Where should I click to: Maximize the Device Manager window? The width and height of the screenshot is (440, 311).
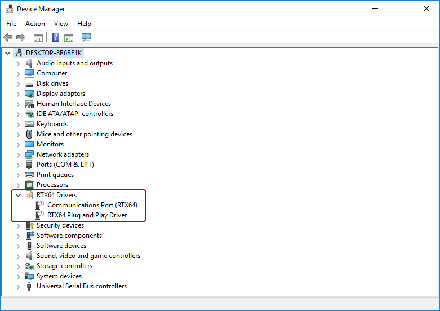pyautogui.click(x=401, y=8)
